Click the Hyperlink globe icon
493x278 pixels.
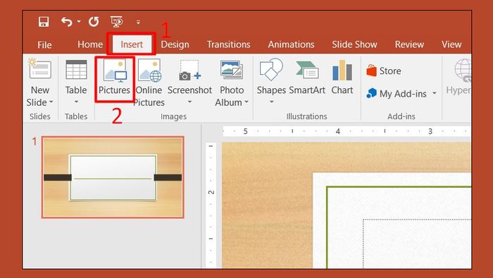[x=463, y=71]
